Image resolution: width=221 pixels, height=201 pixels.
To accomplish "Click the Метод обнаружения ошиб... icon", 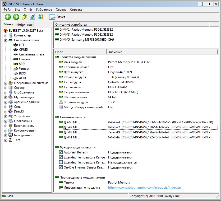I will click(x=61, y=107).
